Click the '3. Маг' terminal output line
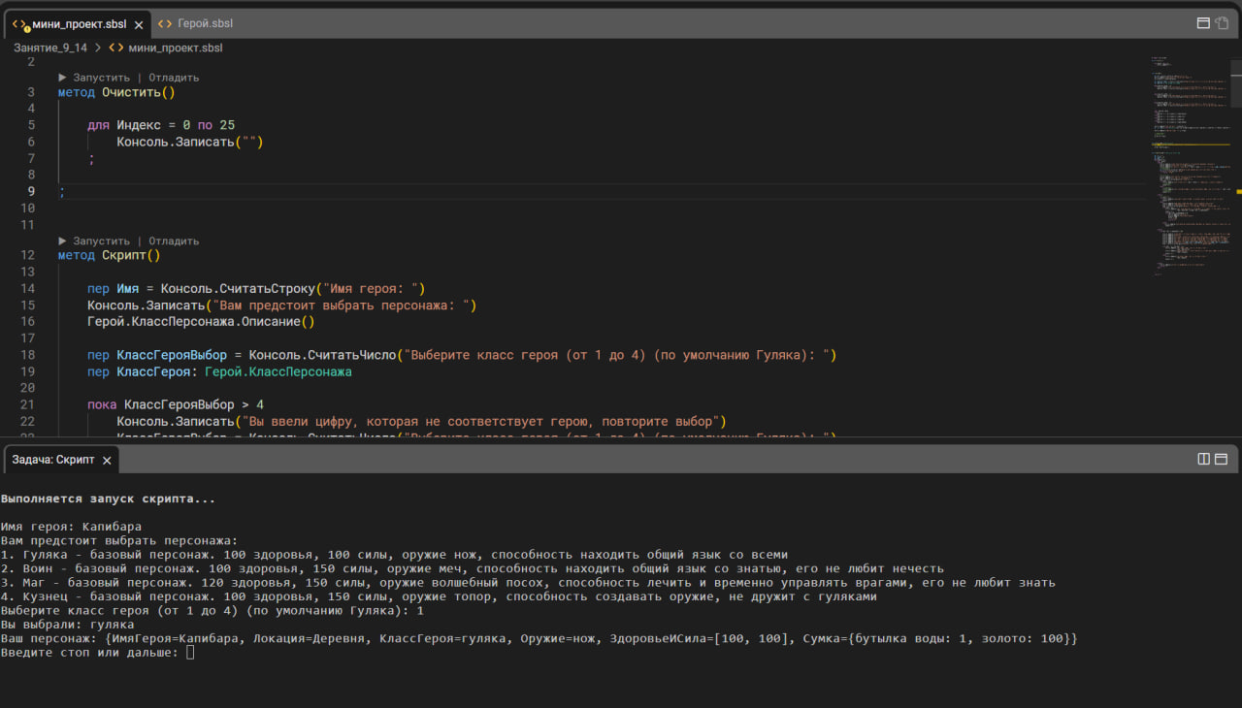This screenshot has height=708, width=1242. (528, 583)
